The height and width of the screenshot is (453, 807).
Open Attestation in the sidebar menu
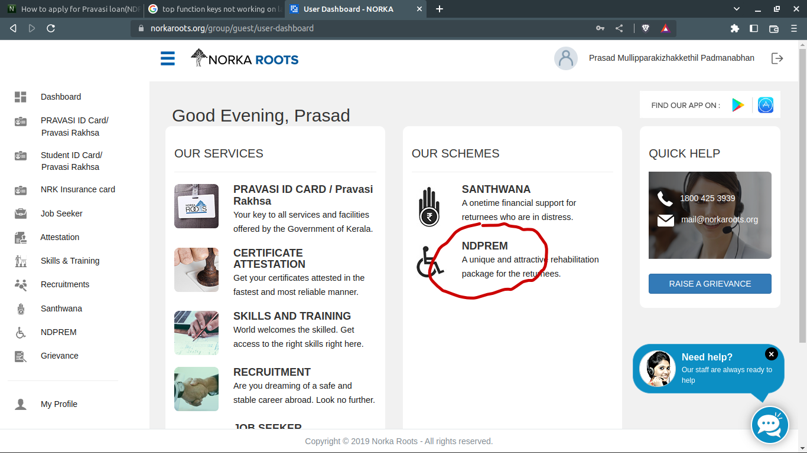click(60, 237)
